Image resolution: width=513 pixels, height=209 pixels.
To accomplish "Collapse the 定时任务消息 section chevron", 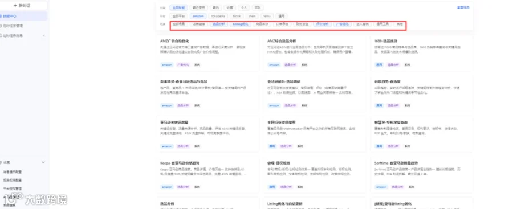I will 43,36.
